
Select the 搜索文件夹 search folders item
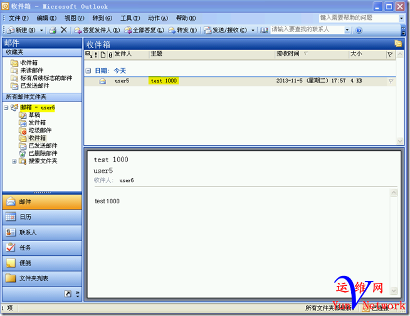pos(43,161)
